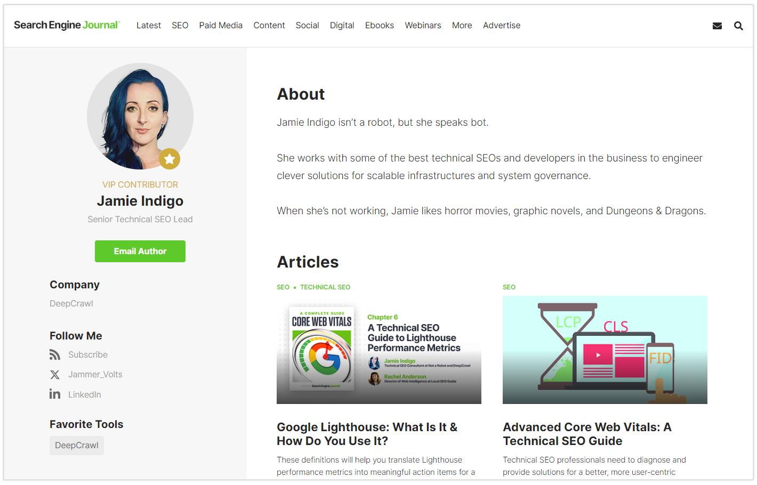
Task: Expand the More menu in the header
Action: pos(462,25)
